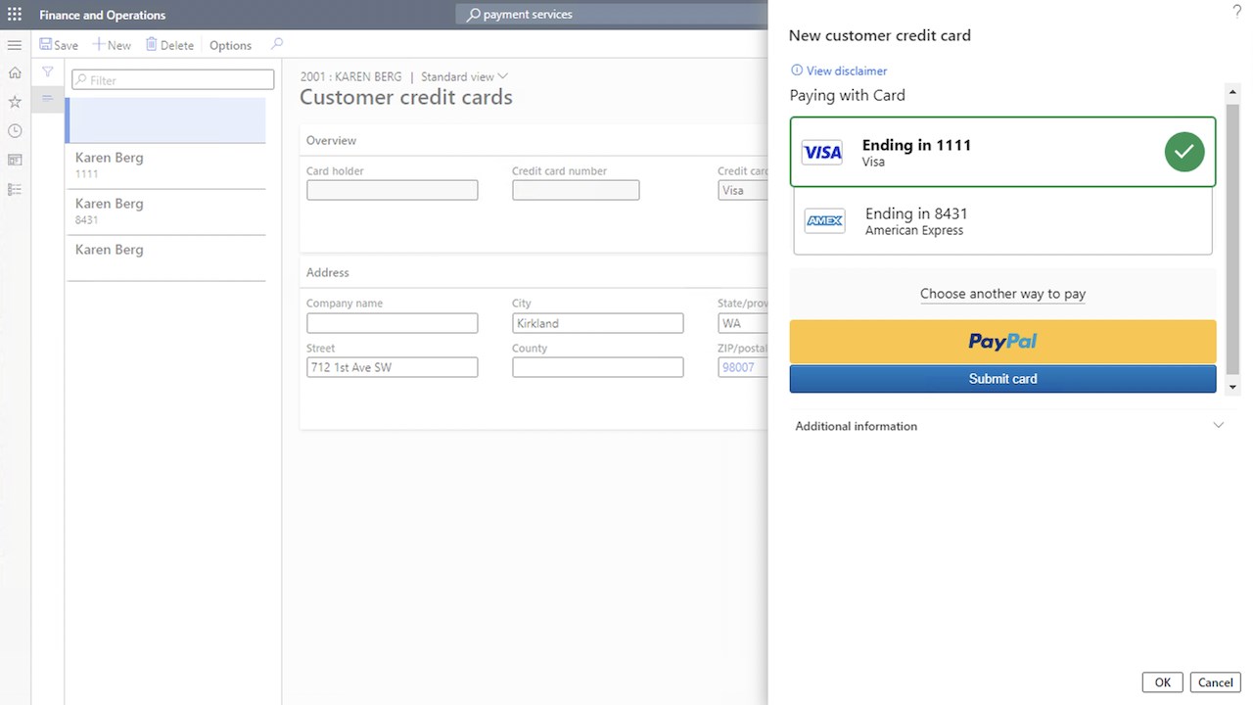Click the Address section header

pyautogui.click(x=327, y=273)
